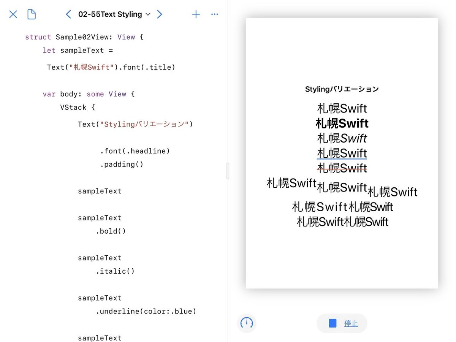The height and width of the screenshot is (342, 456).
Task: Click the italic 札幌Swift preview text
Action: pyautogui.click(x=342, y=138)
